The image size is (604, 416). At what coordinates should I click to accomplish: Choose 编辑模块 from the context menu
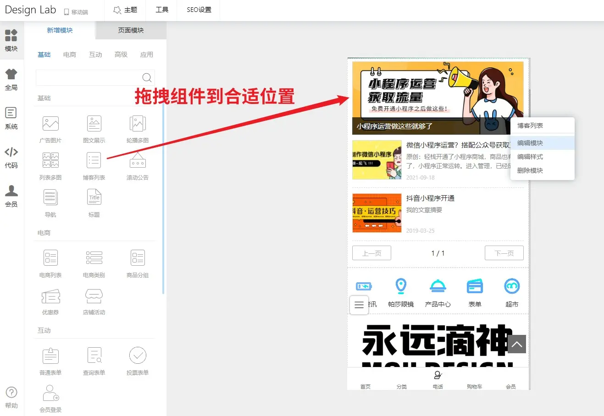click(x=530, y=143)
